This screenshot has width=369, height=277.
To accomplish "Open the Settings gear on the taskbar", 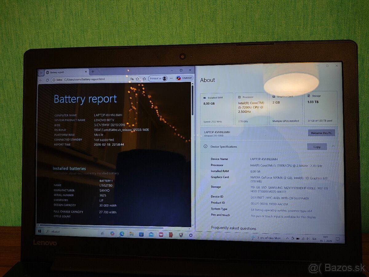I will point(191,235).
